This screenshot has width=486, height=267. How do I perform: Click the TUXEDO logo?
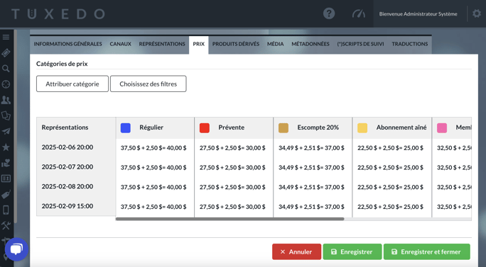click(58, 14)
